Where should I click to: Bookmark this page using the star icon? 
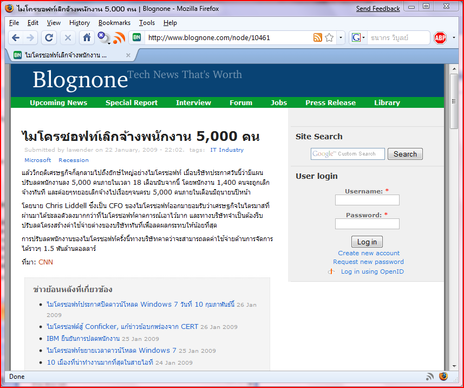coord(329,38)
